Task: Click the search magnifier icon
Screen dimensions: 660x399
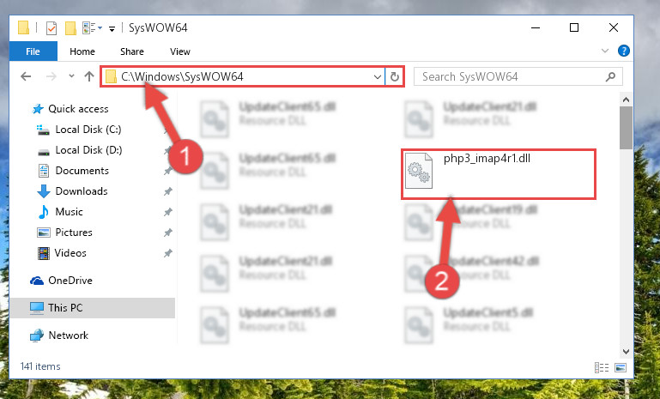Action: (610, 76)
